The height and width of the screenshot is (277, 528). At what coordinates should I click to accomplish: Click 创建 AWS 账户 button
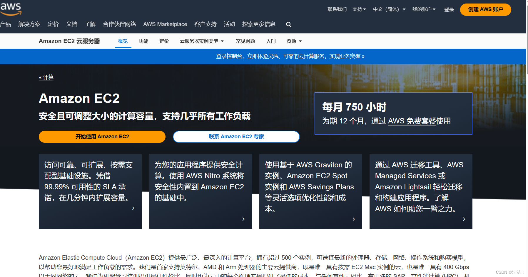(486, 10)
